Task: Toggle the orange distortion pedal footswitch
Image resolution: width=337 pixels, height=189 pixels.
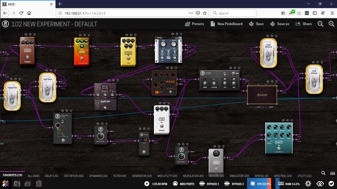Action: (82, 58)
